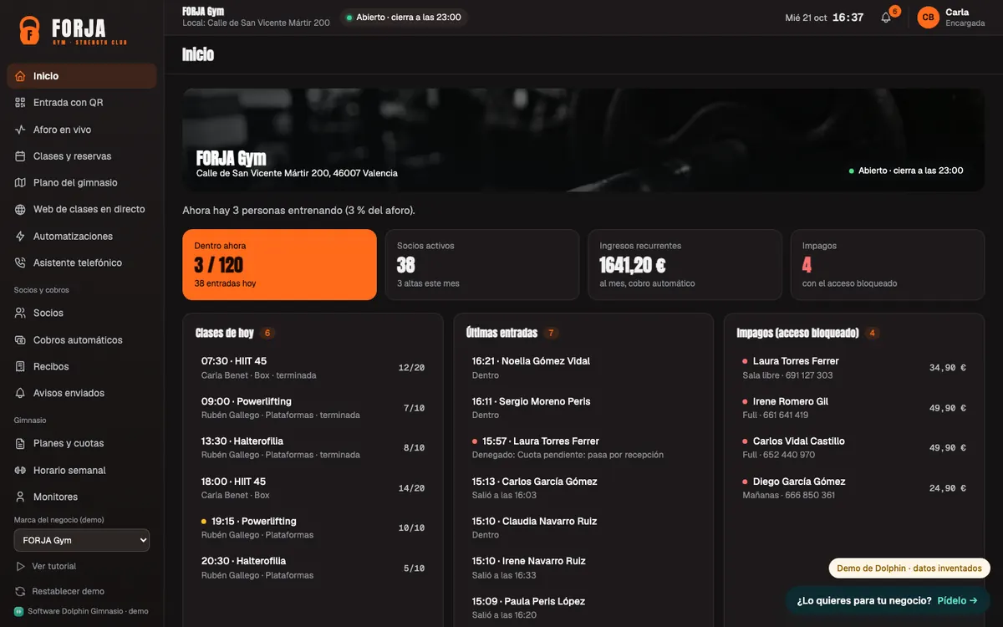Click the Abierto status pill in top bar

(404, 18)
